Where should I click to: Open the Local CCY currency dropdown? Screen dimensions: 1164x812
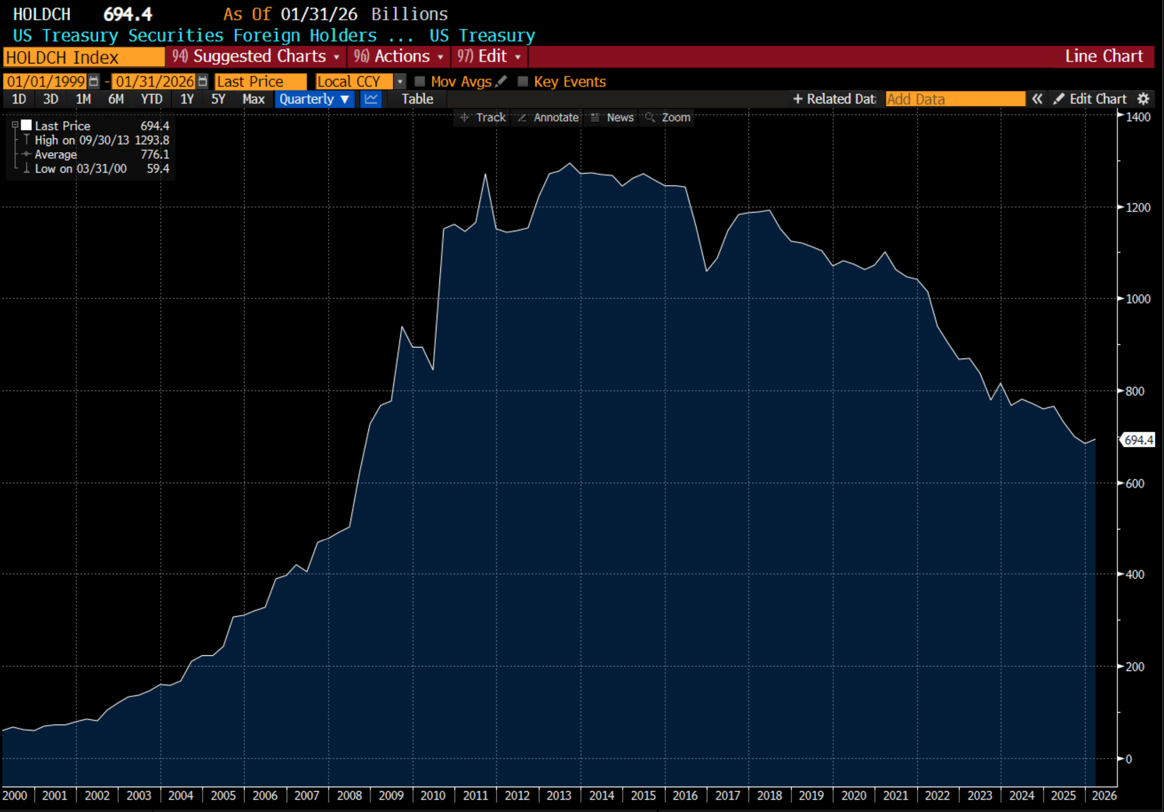[x=400, y=81]
